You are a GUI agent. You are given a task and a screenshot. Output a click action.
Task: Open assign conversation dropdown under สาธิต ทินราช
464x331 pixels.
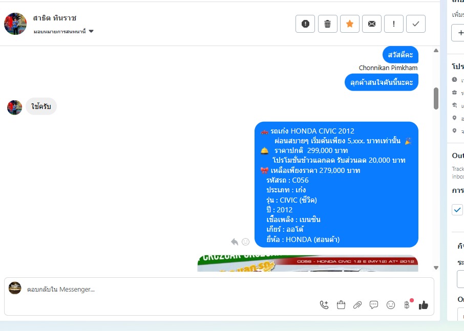(64, 31)
